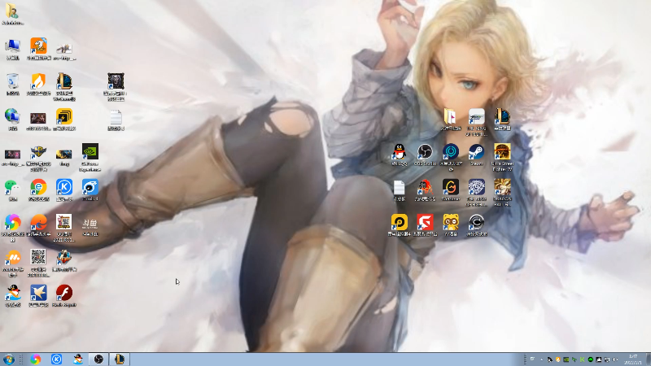The image size is (651, 366).
Task: Show hidden system tray icons arrow
Action: coord(541,359)
